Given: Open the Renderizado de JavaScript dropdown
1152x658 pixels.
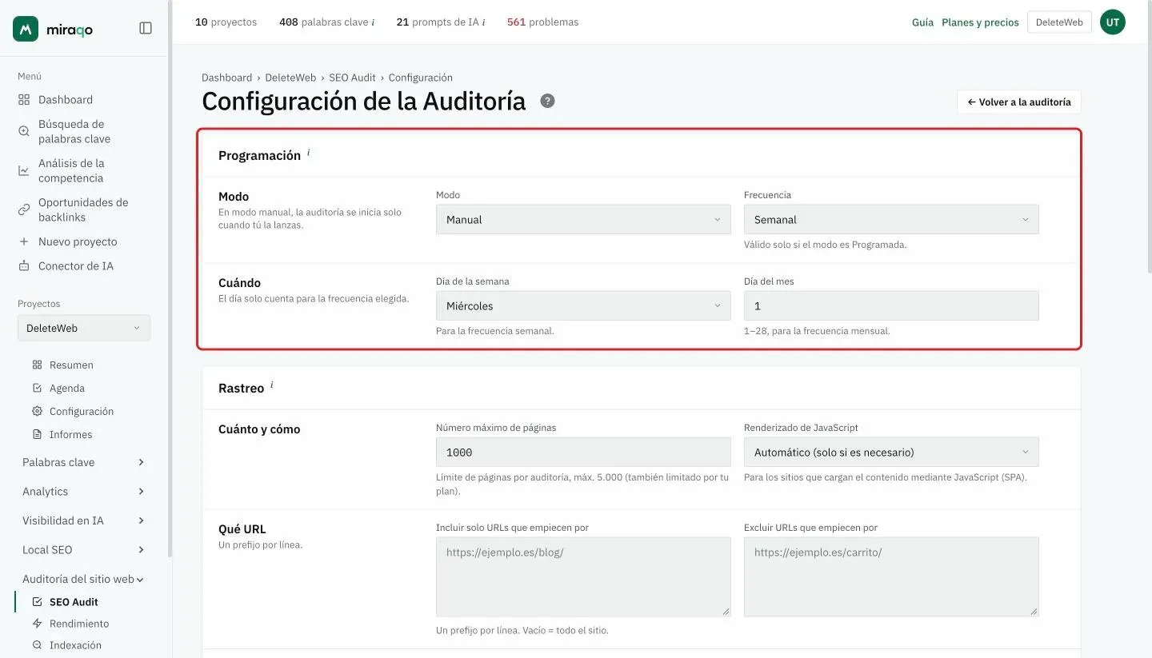Looking at the screenshot, I should click(891, 453).
